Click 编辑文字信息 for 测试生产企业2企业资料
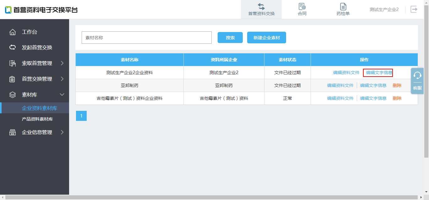 click(x=379, y=73)
